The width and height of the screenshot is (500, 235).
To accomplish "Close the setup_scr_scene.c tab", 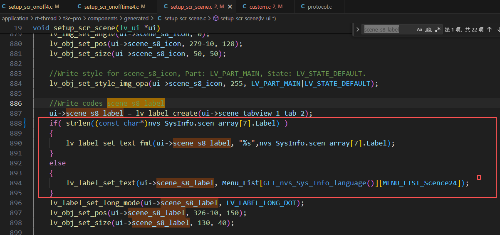I will pos(230,7).
